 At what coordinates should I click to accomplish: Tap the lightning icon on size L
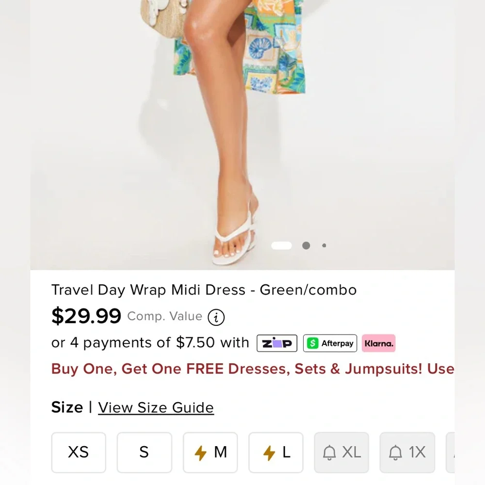[268, 453]
